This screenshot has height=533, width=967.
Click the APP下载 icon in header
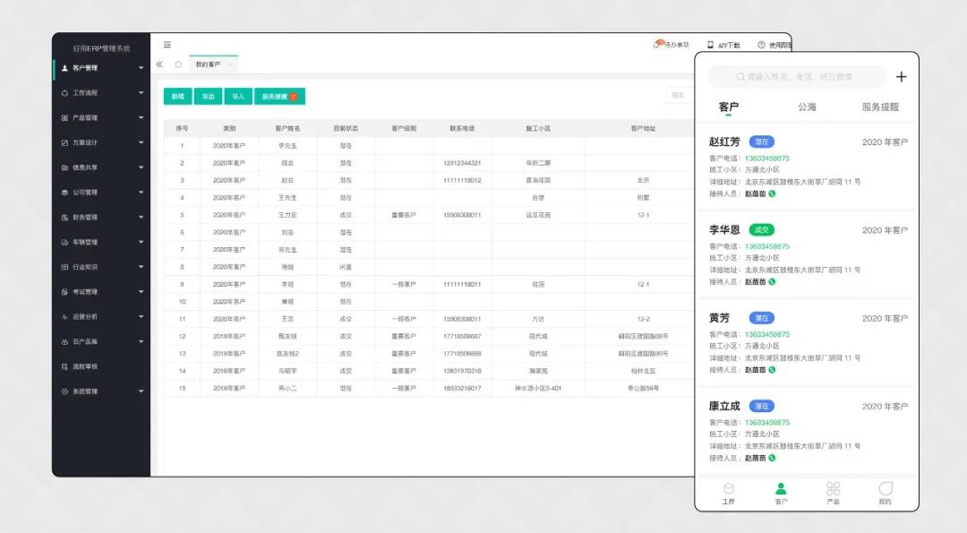(x=710, y=45)
